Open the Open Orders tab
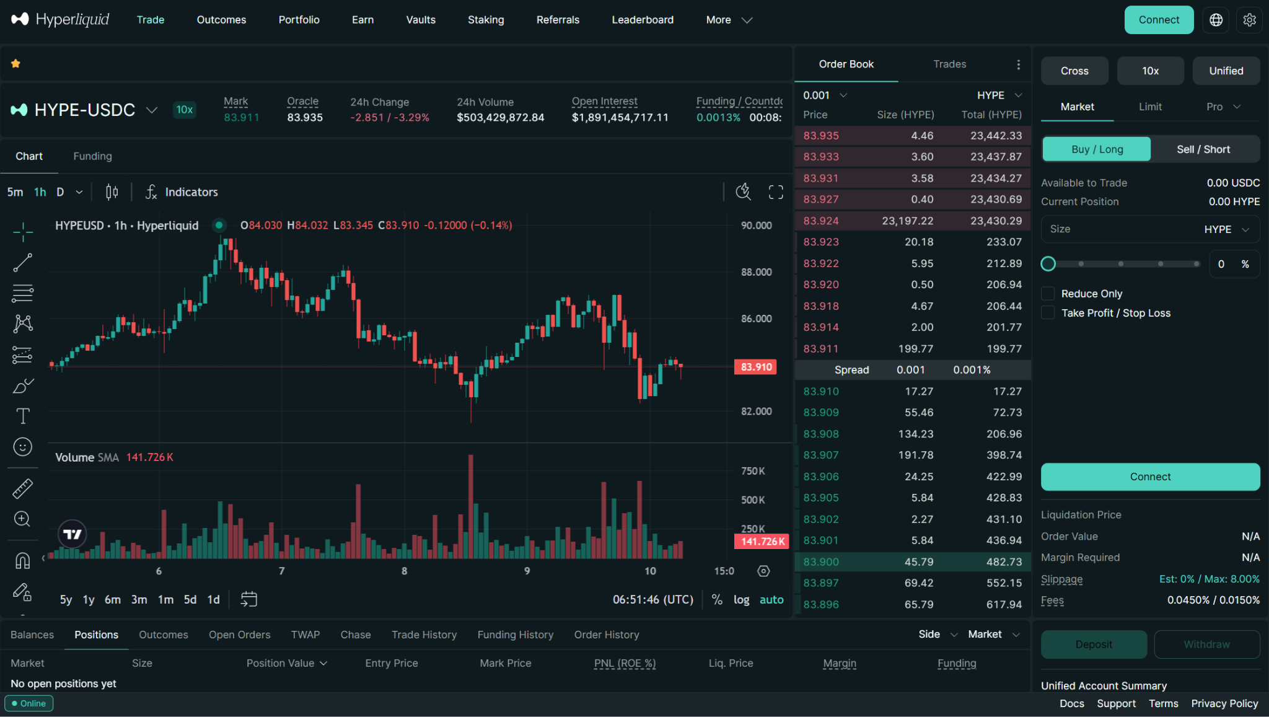The width and height of the screenshot is (1269, 717). tap(239, 635)
